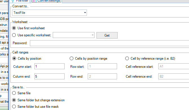
Task: Click the Password input field
Action: click(109, 43)
